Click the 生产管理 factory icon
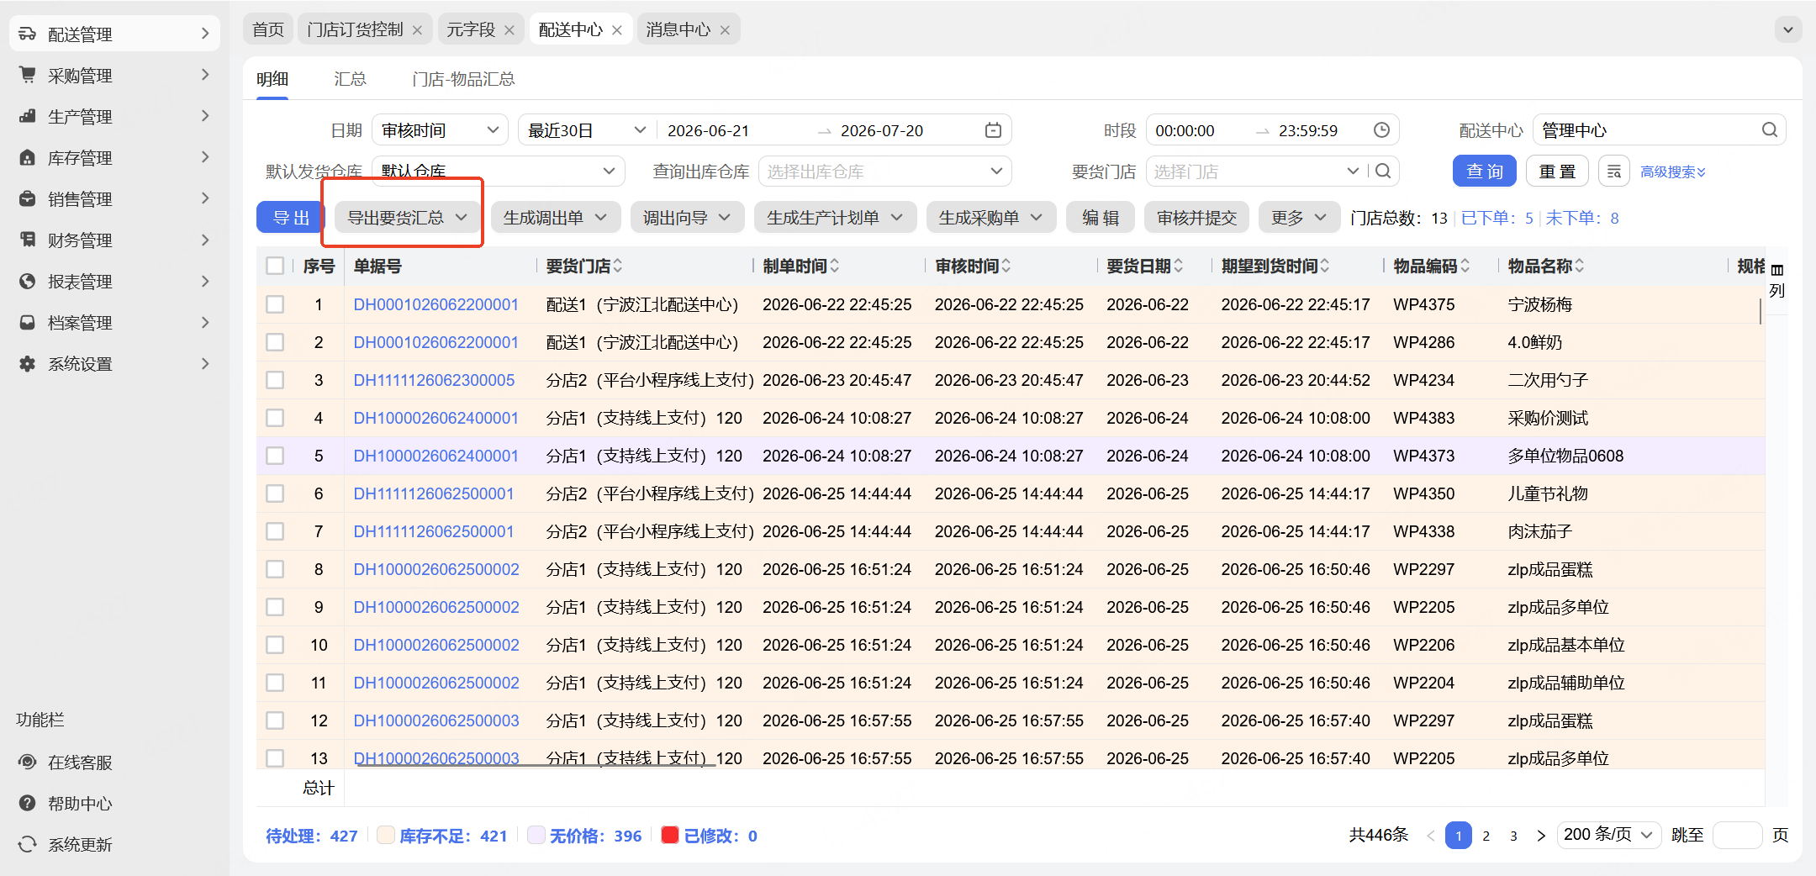Image resolution: width=1816 pixels, height=876 pixels. (28, 117)
